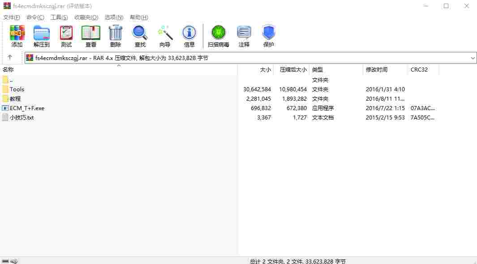Sort by 压缩后大小 column header

292,69
